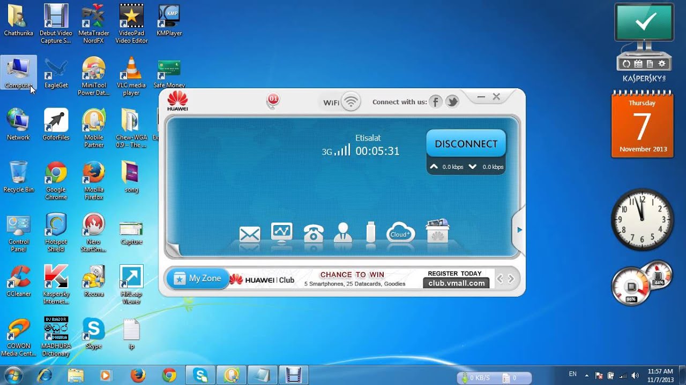
Task: Select the Recuva desktop shortcut
Action: click(x=94, y=281)
